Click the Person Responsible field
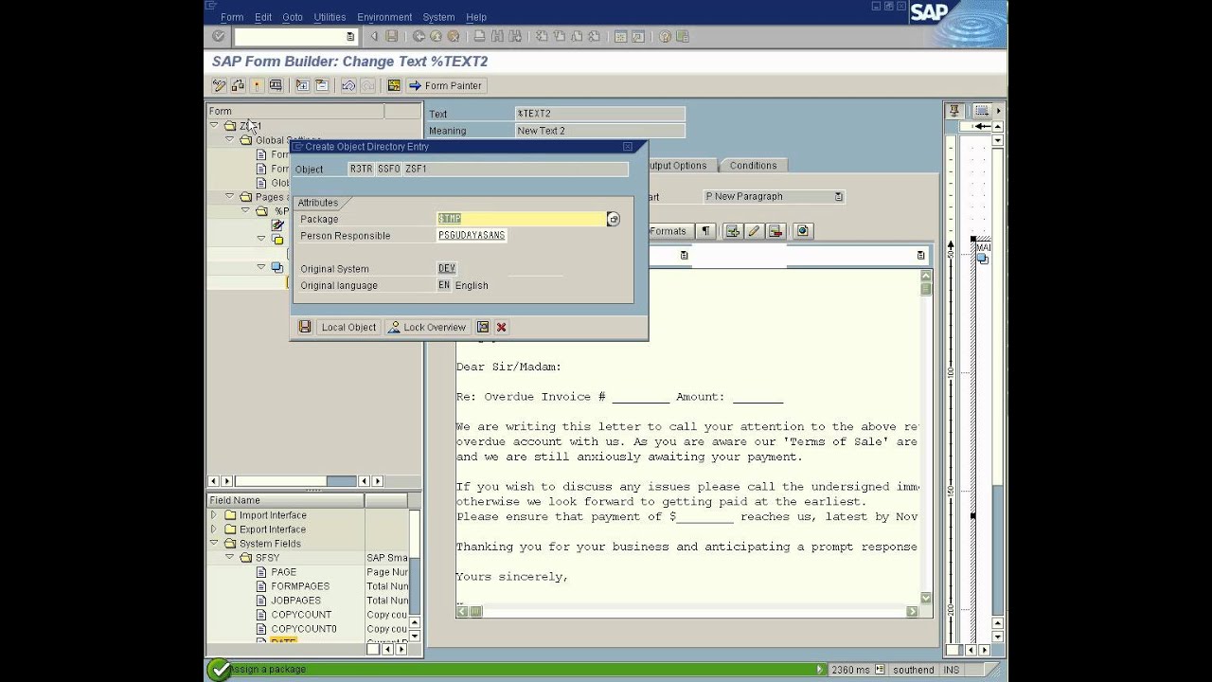 point(472,236)
